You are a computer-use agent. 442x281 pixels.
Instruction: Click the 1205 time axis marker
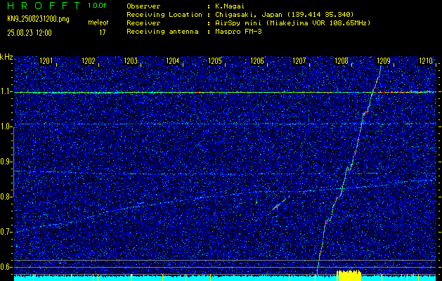tap(215, 60)
